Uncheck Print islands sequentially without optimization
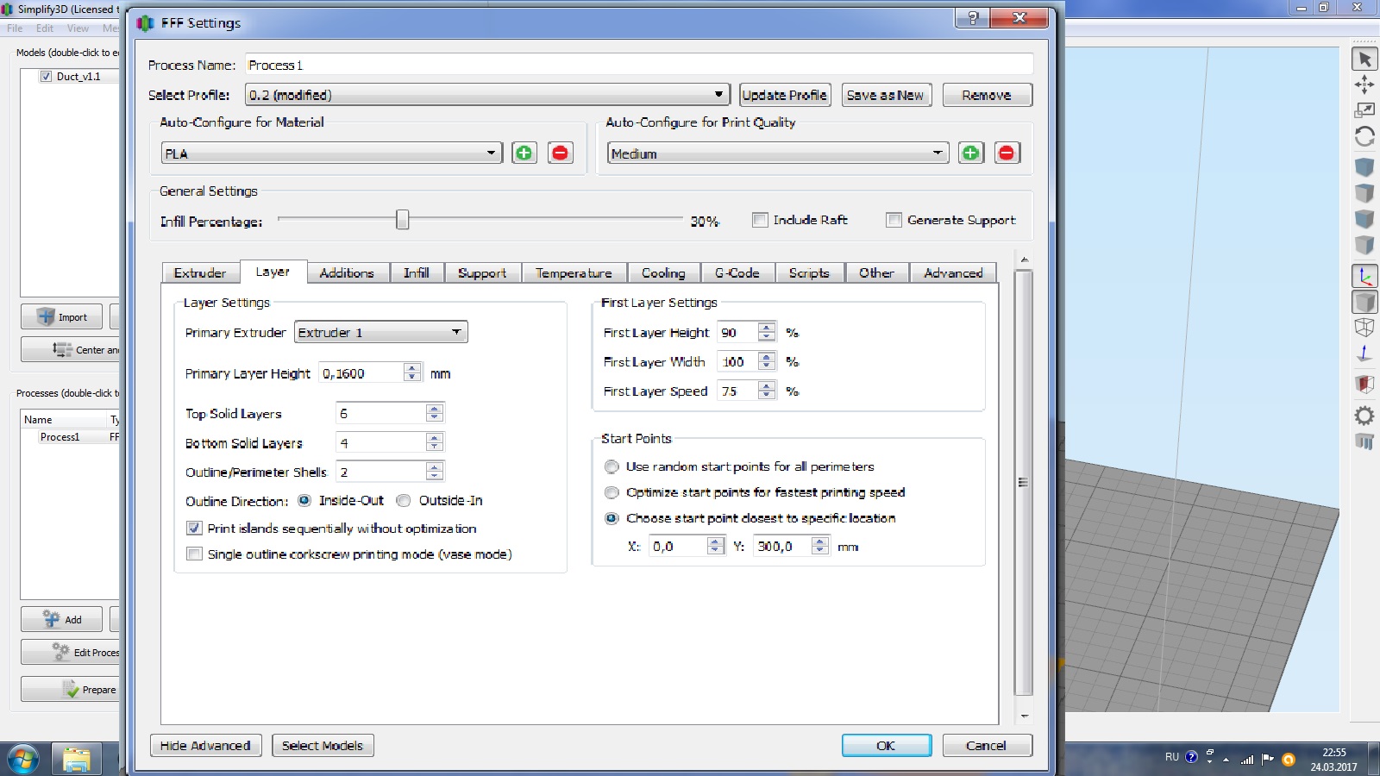 coord(194,529)
